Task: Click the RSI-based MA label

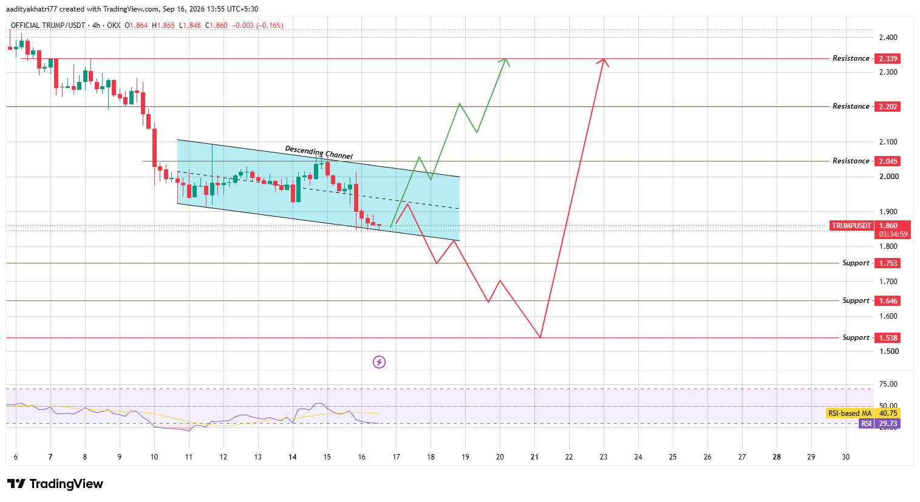Action: click(x=850, y=413)
